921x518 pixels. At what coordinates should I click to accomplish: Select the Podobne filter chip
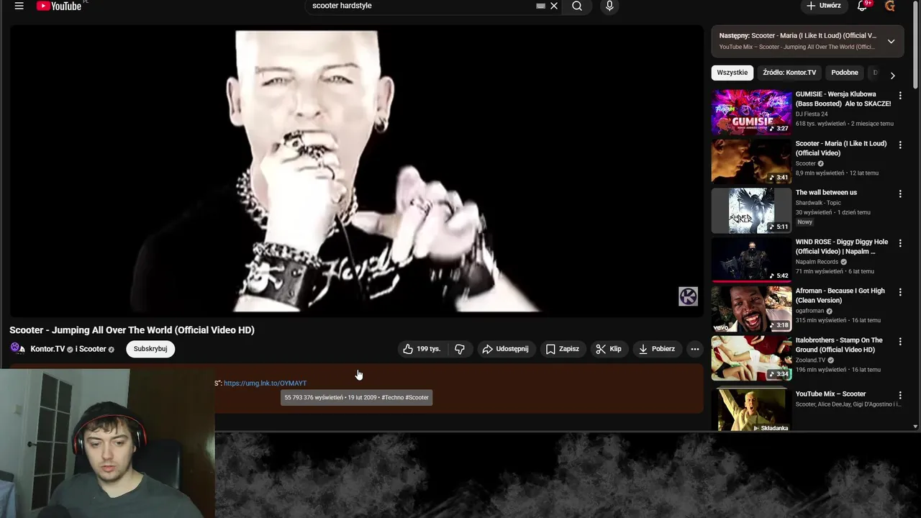(845, 73)
